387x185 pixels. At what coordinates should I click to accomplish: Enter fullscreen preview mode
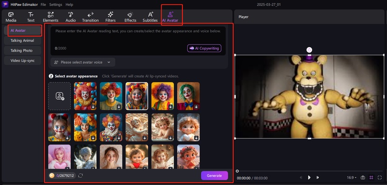[380, 177]
